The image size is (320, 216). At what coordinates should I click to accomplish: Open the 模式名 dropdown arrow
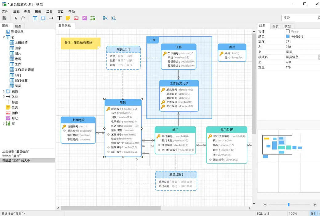coord(319,57)
